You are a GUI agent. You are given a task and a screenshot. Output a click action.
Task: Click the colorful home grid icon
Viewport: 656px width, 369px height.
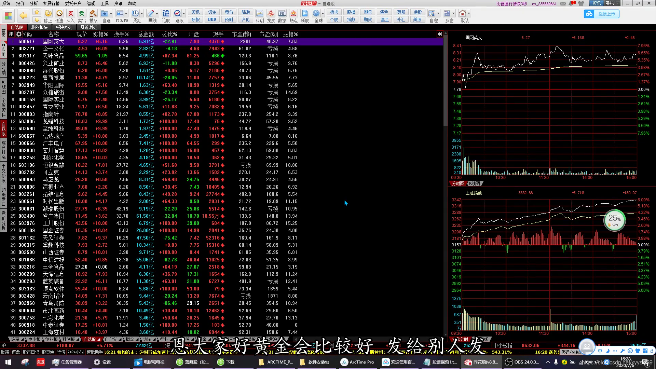pos(8,15)
